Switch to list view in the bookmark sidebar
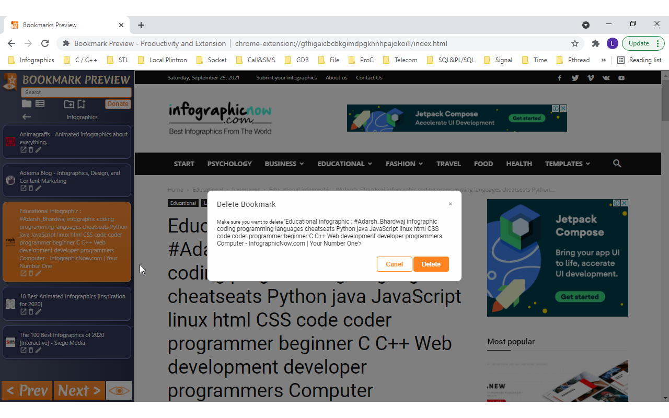 click(40, 103)
